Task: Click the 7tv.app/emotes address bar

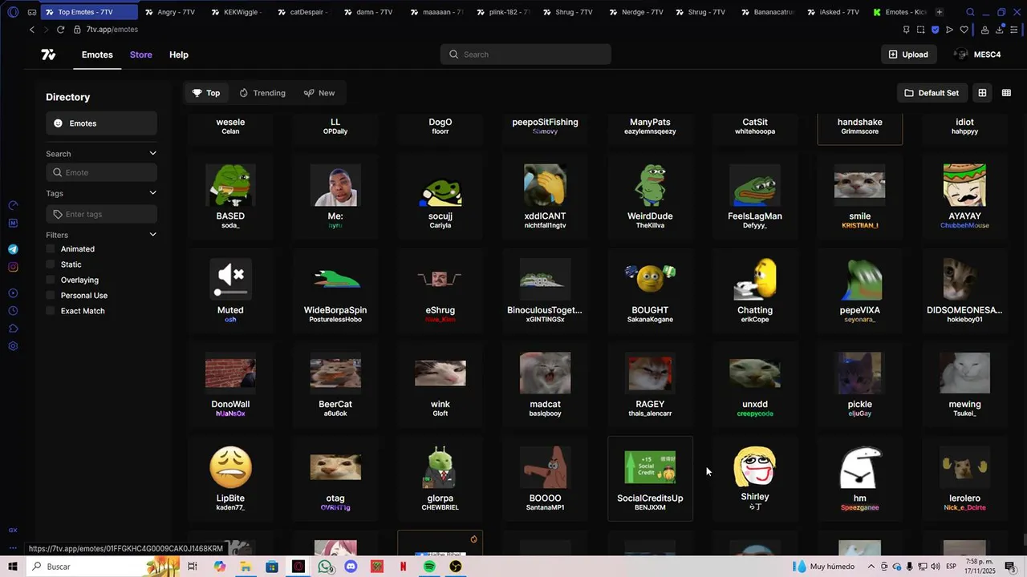Action: (x=112, y=30)
